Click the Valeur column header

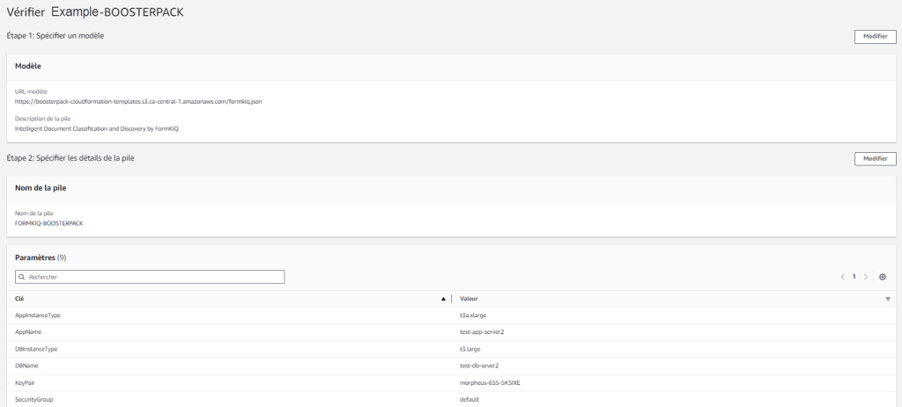(469, 299)
